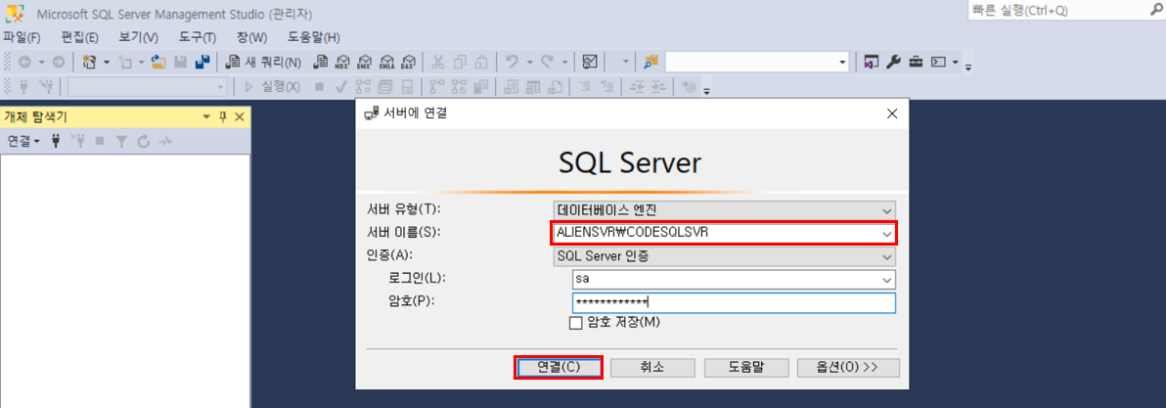Viewport: 1166px width, 408px height.
Task: Open the 파일(F) menu
Action: 22,37
